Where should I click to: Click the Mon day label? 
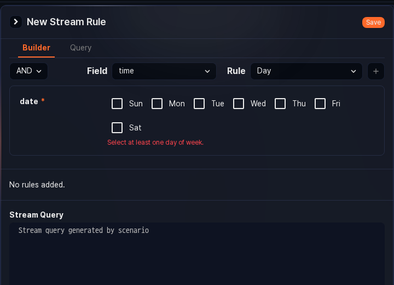(x=177, y=104)
